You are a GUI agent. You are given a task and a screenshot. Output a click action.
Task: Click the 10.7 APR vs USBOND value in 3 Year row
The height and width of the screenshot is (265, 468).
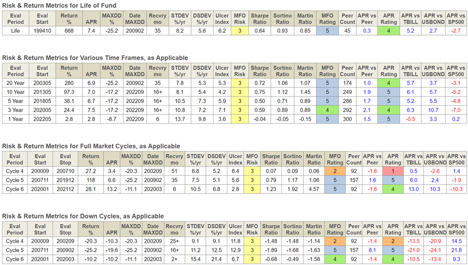tap(433, 110)
